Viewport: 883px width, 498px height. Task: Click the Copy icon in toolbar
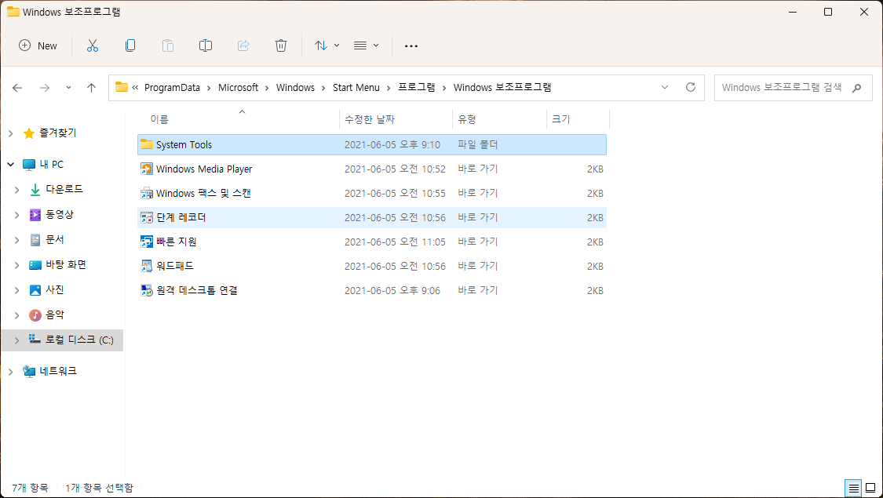pyautogui.click(x=130, y=45)
